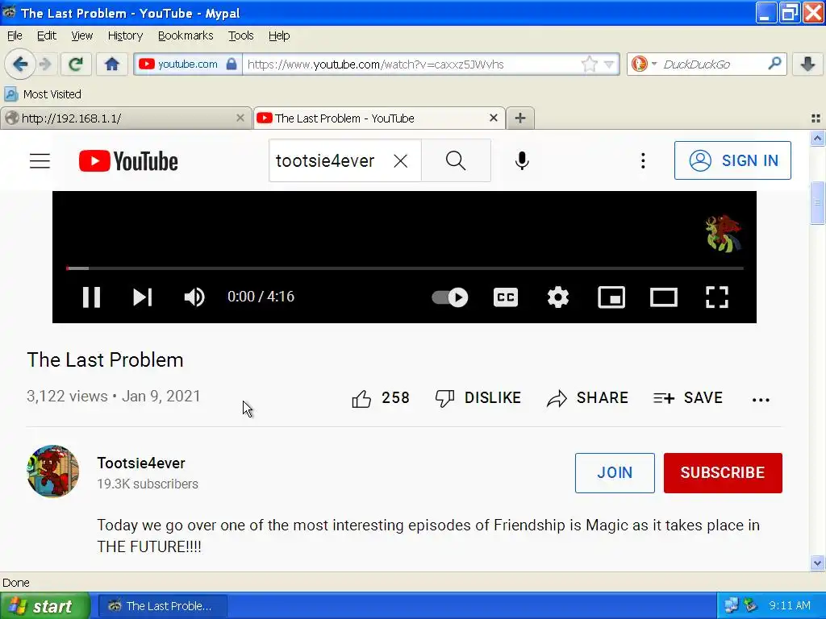Clear the YouTube search query
The height and width of the screenshot is (619, 826).
coord(400,161)
